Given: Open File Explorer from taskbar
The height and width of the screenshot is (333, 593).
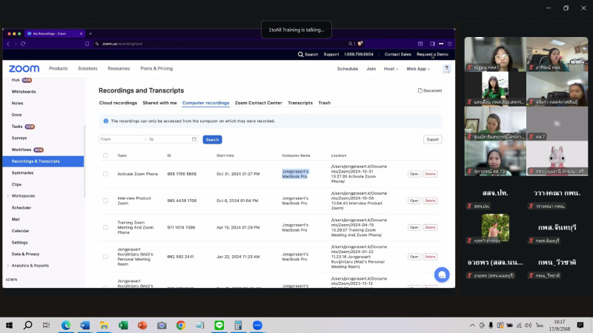Looking at the screenshot, I should 104,325.
